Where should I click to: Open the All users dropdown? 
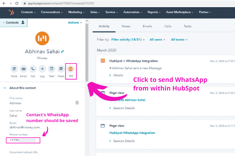point(157,39)
